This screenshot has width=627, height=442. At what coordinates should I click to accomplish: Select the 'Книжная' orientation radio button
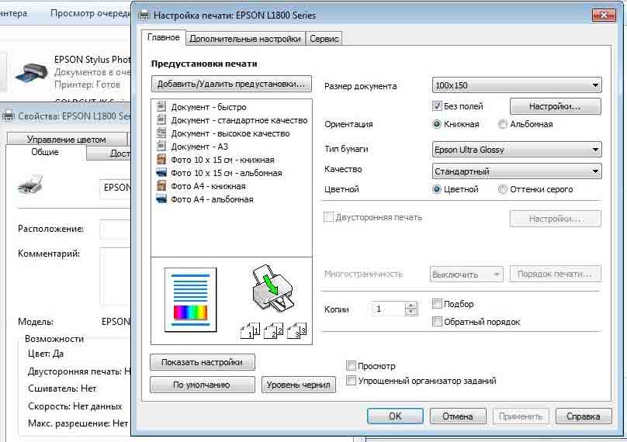coord(437,124)
